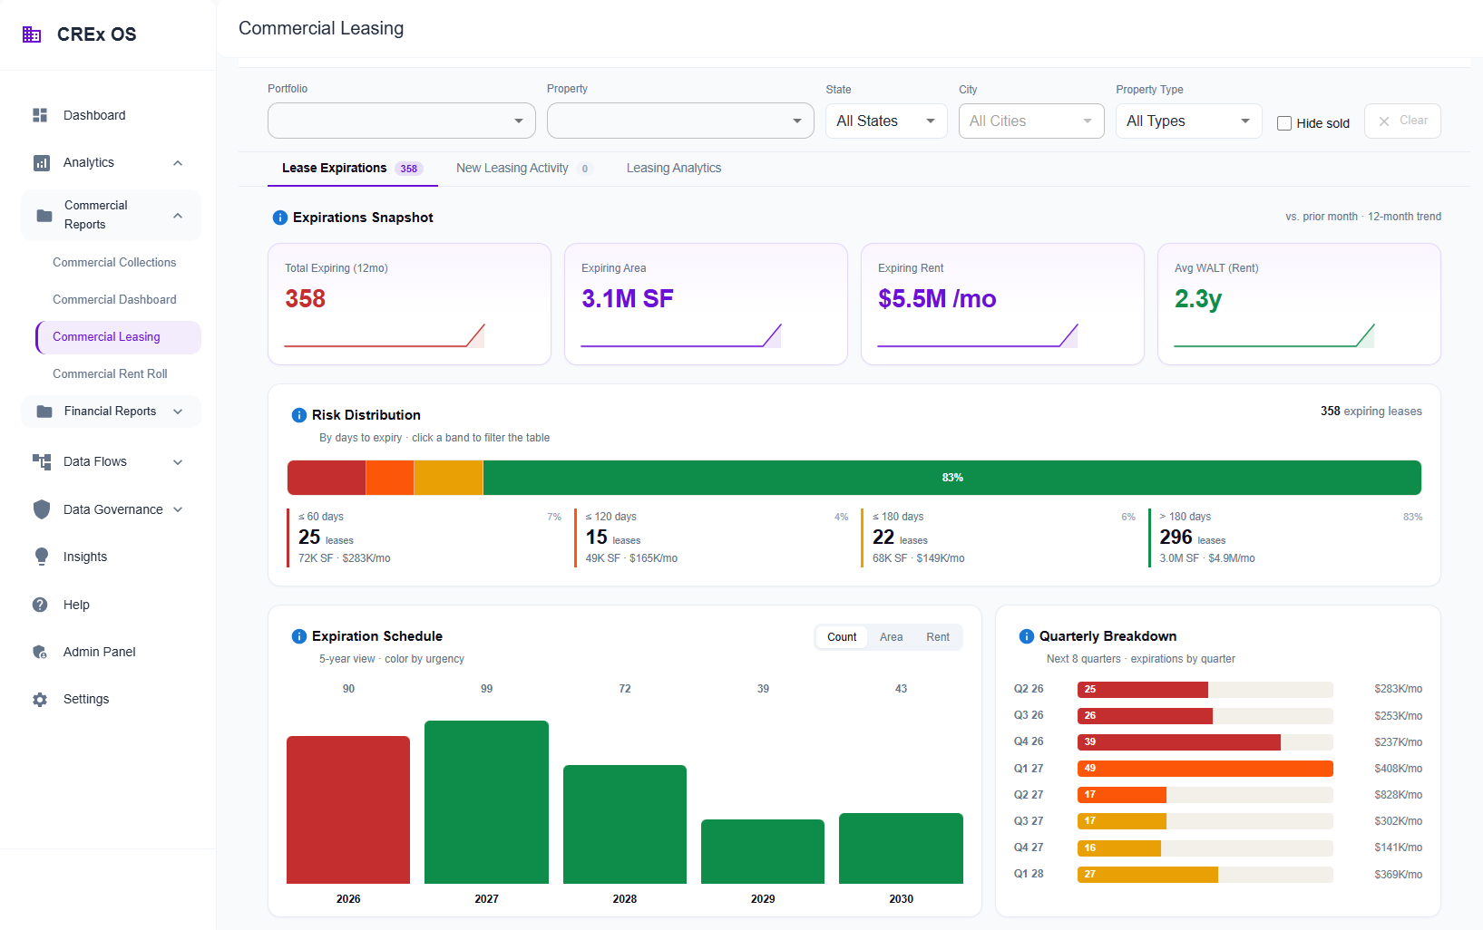Click the Insights lightbulb icon
Screen dimensions: 1483x930
[42, 557]
